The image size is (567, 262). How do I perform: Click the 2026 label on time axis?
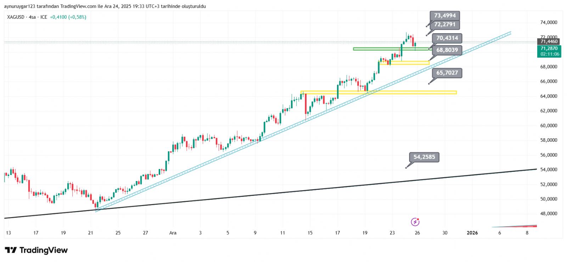click(472, 233)
